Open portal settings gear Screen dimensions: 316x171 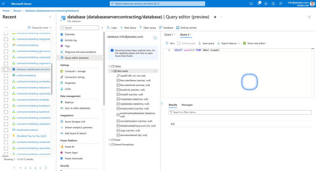point(266,4)
